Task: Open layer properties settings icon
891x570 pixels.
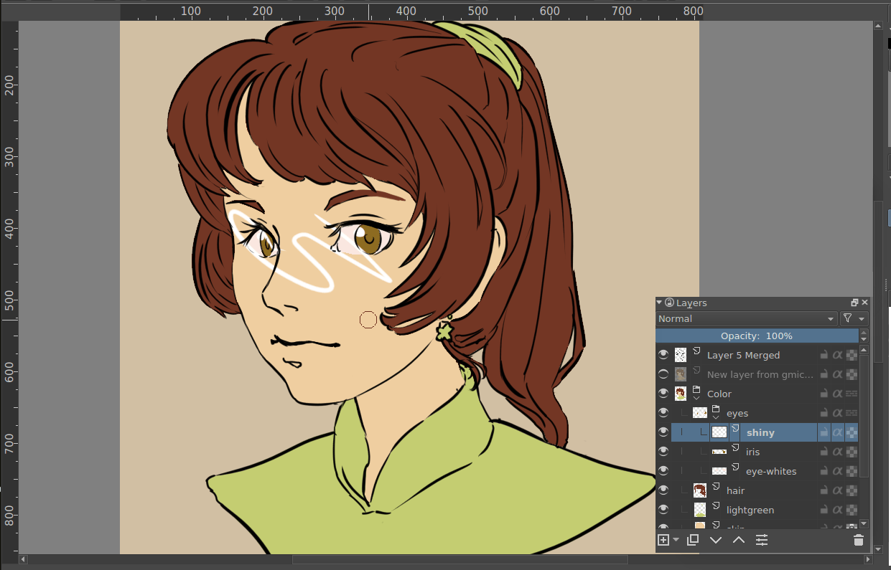Action: pyautogui.click(x=762, y=540)
